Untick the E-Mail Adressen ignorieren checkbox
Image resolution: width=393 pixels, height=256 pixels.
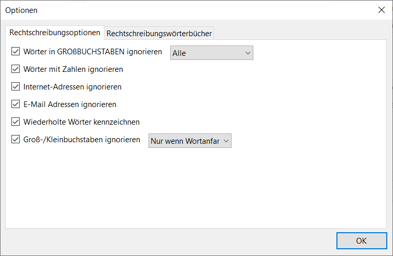16,104
